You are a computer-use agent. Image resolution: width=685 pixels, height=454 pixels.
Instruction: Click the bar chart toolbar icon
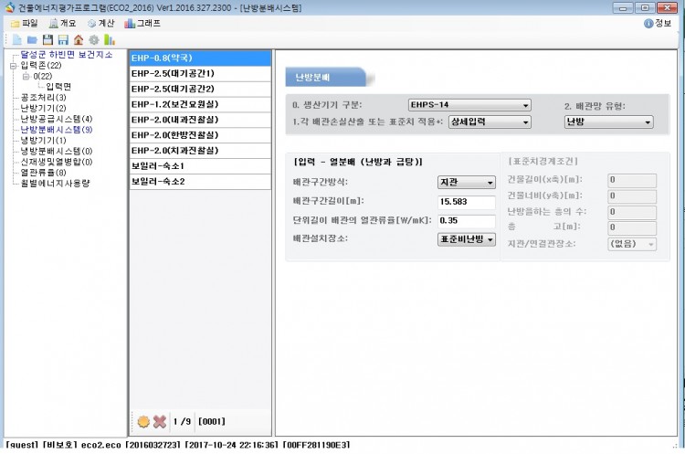[x=110, y=40]
